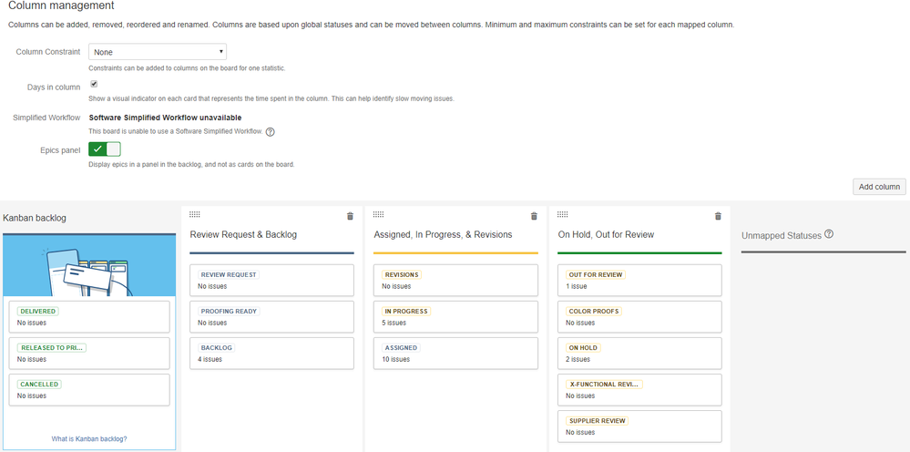Click the Review Request & Backlog column title

pos(243,234)
